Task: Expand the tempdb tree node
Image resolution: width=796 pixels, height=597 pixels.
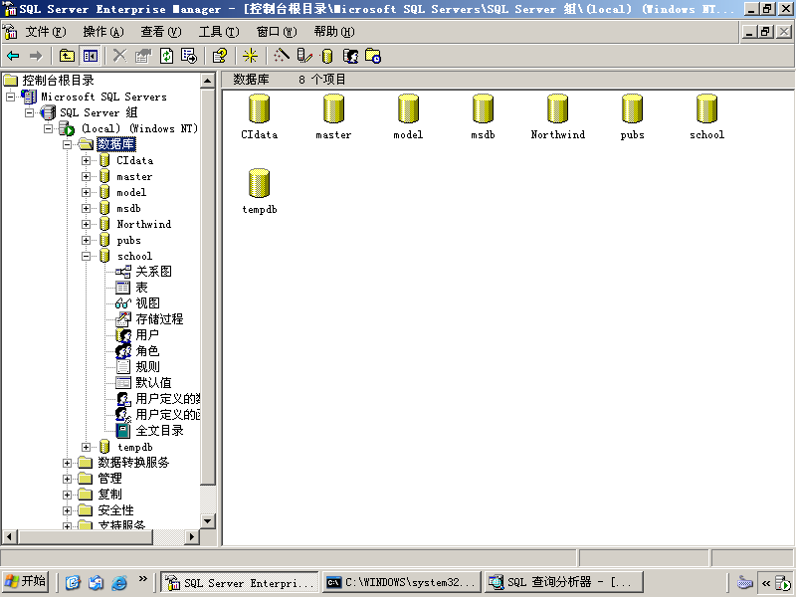Action: pyautogui.click(x=86, y=447)
